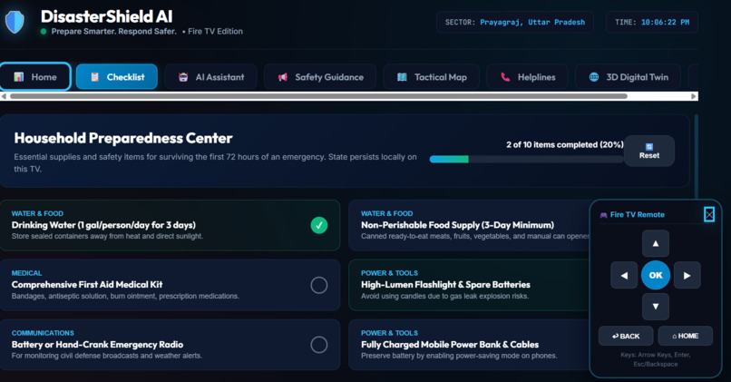Click the HOME button on the remote
Image resolution: width=731 pixels, height=382 pixels.
coord(686,336)
